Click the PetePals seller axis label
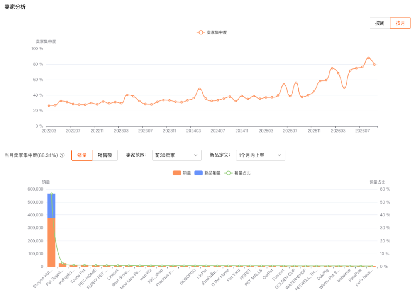This screenshot has width=417, height=291. [355, 276]
